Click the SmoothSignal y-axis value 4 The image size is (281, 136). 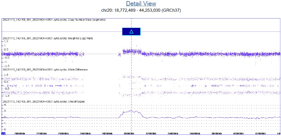point(4,105)
